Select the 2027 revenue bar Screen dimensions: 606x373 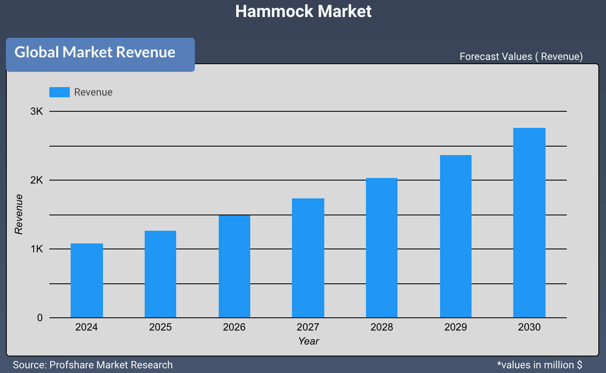(x=308, y=258)
